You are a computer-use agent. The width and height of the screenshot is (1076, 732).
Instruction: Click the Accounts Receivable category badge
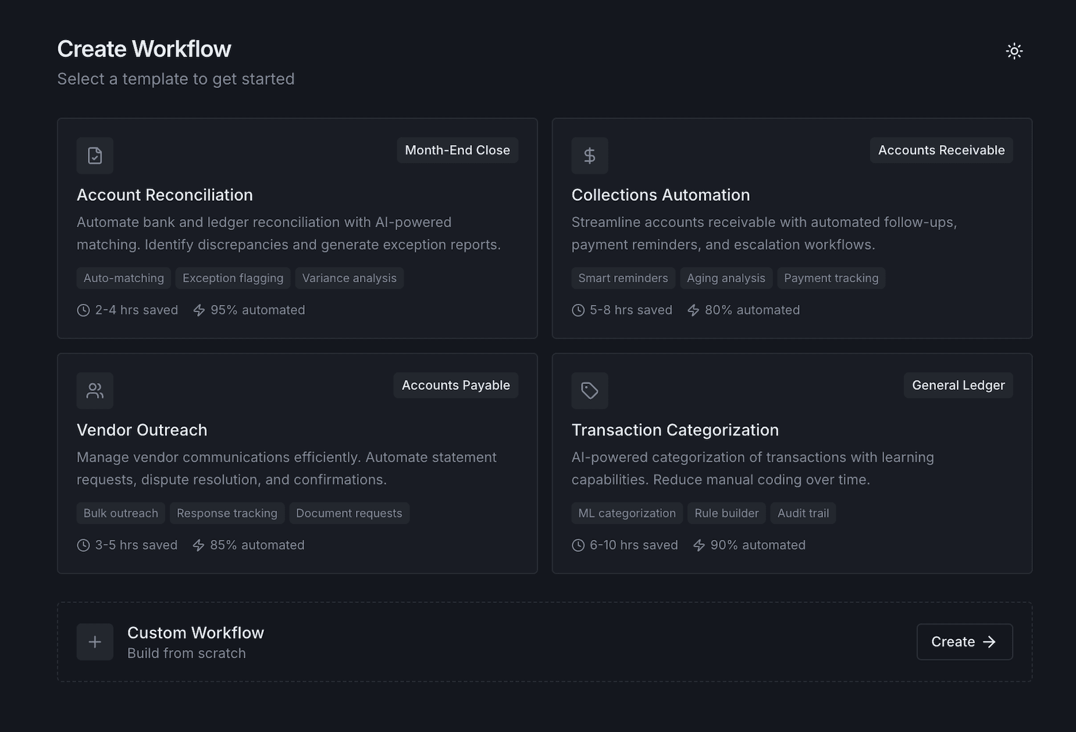click(941, 150)
